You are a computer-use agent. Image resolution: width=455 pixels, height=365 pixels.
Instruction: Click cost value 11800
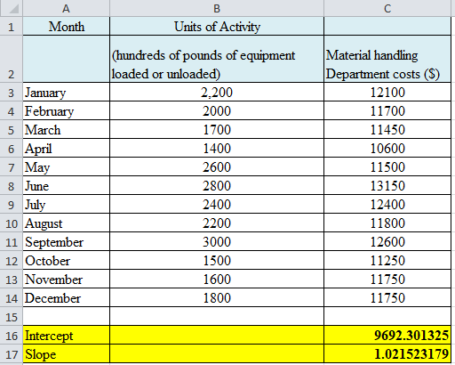pyautogui.click(x=387, y=223)
